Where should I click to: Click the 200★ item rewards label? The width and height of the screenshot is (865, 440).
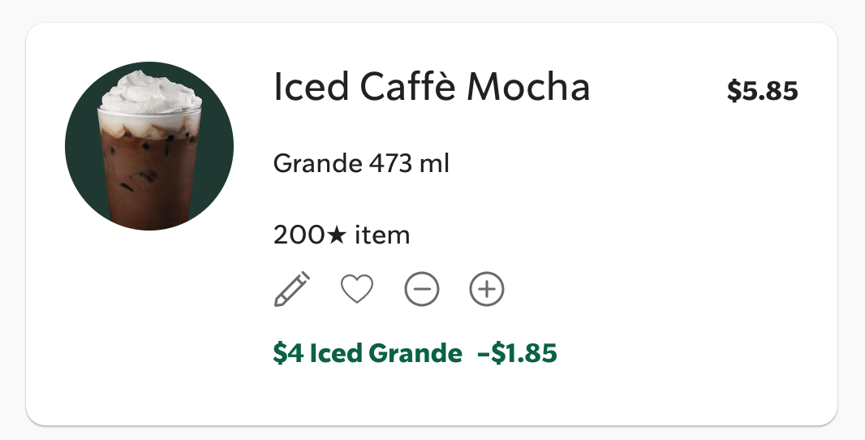(342, 235)
